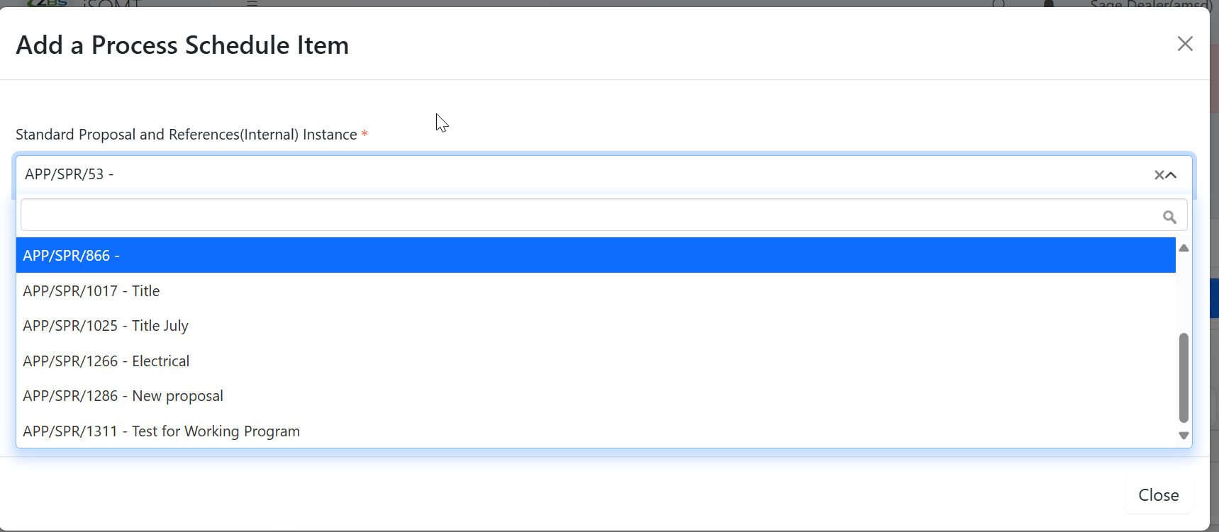Click the scroll down arrow in the options list
Viewport: 1219px width, 532px height.
click(1184, 436)
